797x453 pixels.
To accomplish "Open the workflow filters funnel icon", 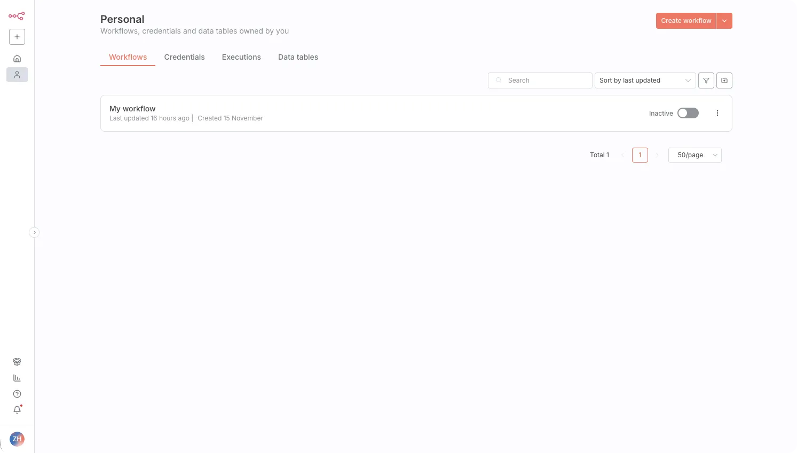I will click(x=706, y=80).
